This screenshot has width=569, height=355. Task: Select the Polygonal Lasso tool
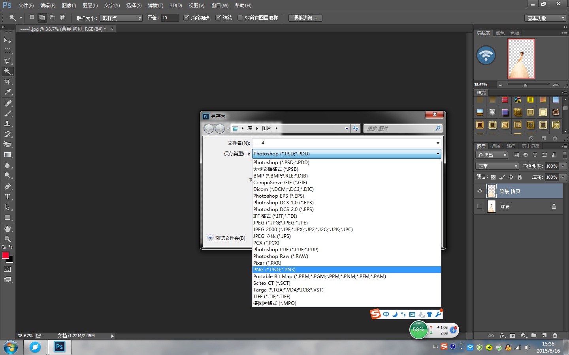pos(7,61)
